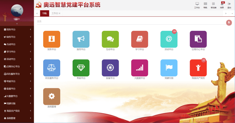The image size is (235, 123).
Task: Expand 监督平台 in the sidebar
Action: click(x=17, y=89)
